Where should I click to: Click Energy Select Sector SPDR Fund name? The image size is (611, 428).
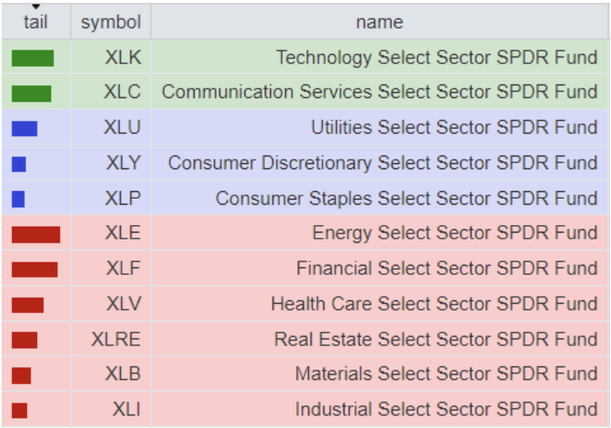pos(454,234)
